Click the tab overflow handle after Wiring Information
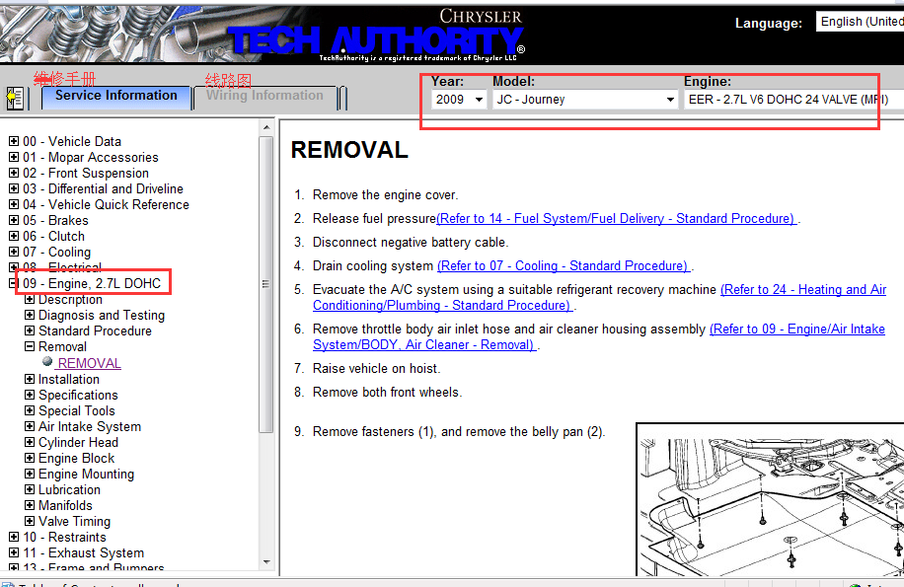Viewport: 904px width, 587px height. click(342, 98)
